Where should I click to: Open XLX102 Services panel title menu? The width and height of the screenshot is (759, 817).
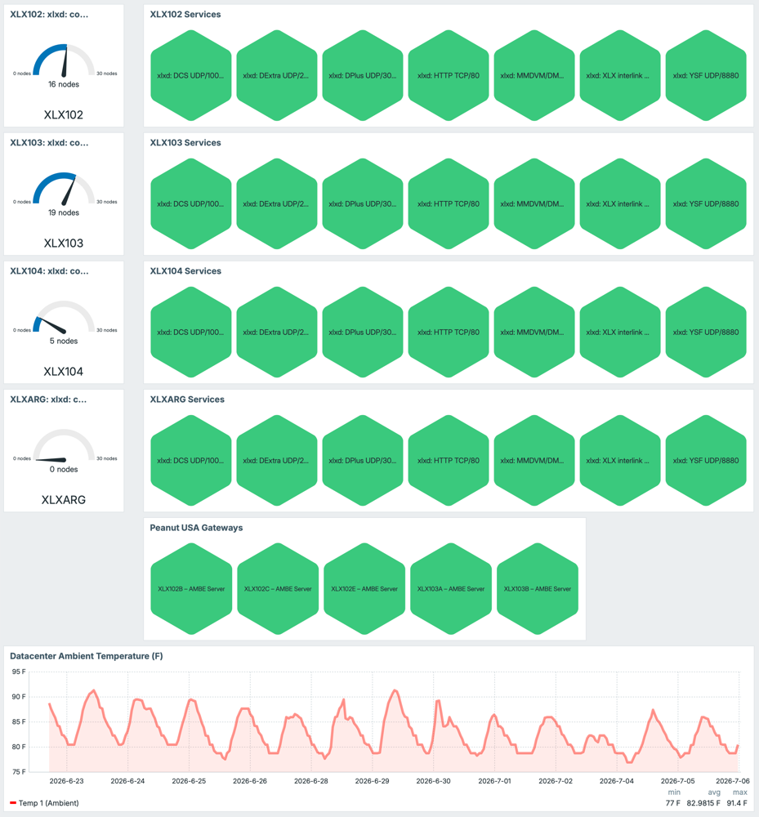[185, 15]
